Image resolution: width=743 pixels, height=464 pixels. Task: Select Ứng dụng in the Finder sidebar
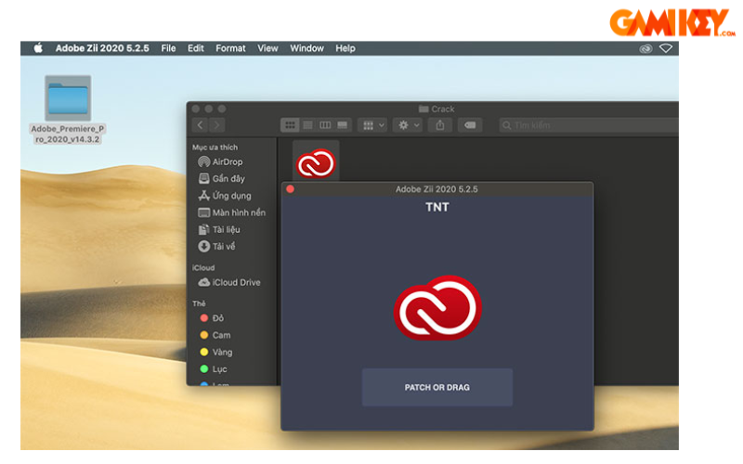click(225, 196)
